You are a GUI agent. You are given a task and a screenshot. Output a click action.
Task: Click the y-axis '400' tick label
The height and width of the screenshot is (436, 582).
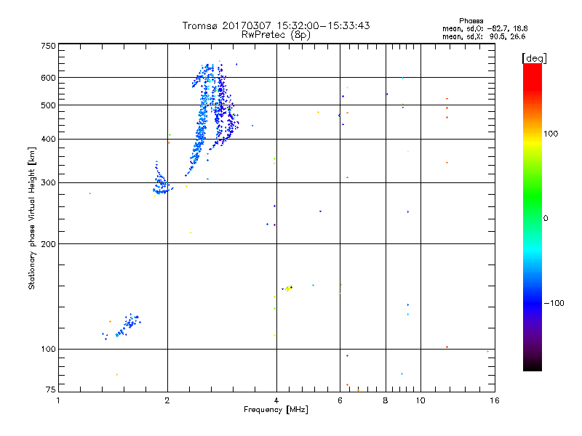coord(48,140)
